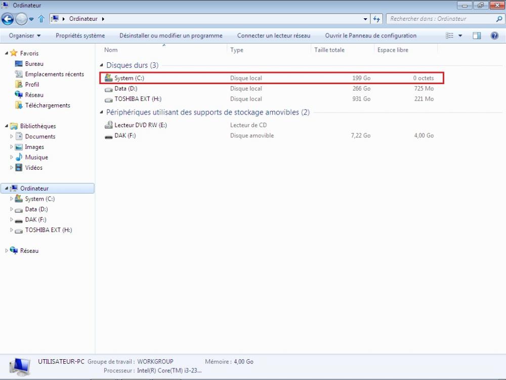This screenshot has width=506, height=380.
Task: Select TOSHIBA EXT (H:) drive icon in list
Action: [109, 99]
